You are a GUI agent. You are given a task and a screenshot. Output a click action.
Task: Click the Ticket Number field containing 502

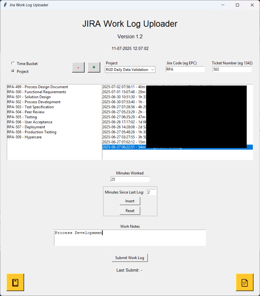(232, 69)
